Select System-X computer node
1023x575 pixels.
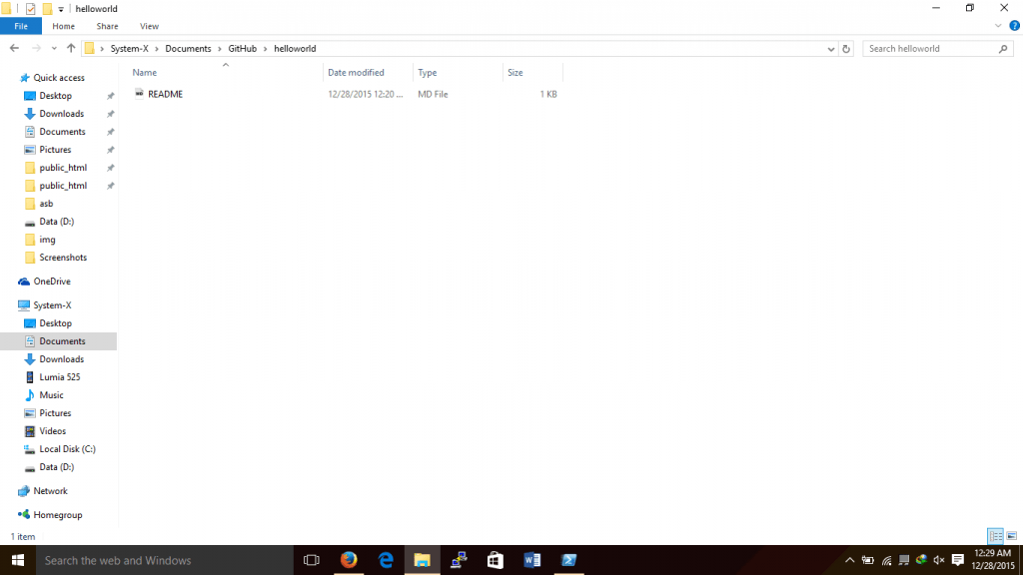point(52,305)
